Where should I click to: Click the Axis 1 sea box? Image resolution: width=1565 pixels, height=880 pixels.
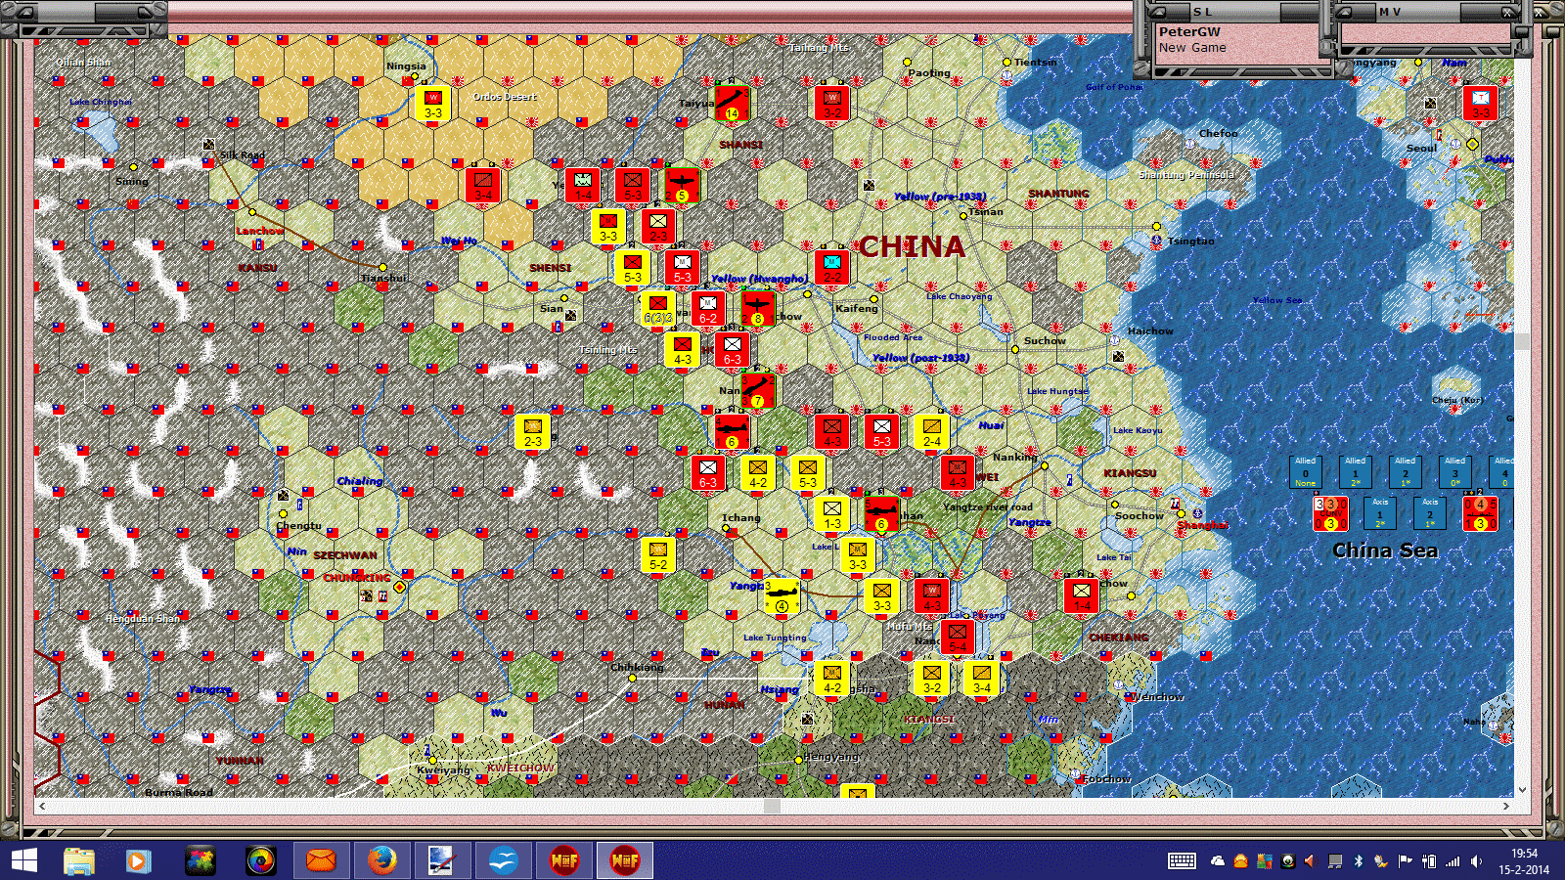coord(1380,513)
